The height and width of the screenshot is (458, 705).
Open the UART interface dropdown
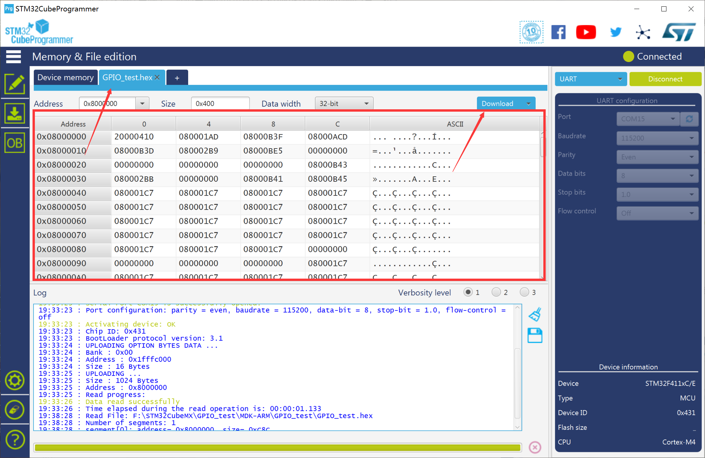[590, 79]
